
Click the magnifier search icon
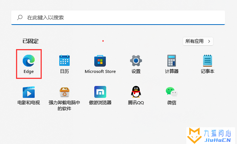pos(20,17)
